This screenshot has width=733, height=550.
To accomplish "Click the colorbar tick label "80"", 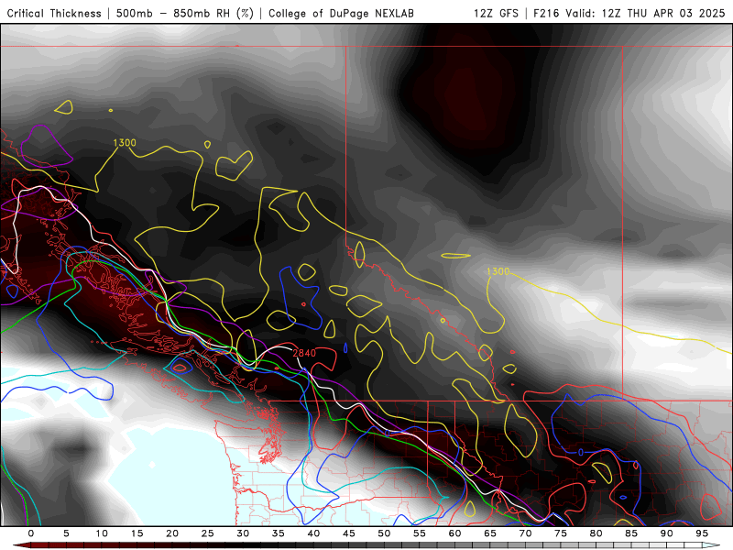I will (x=596, y=533).
